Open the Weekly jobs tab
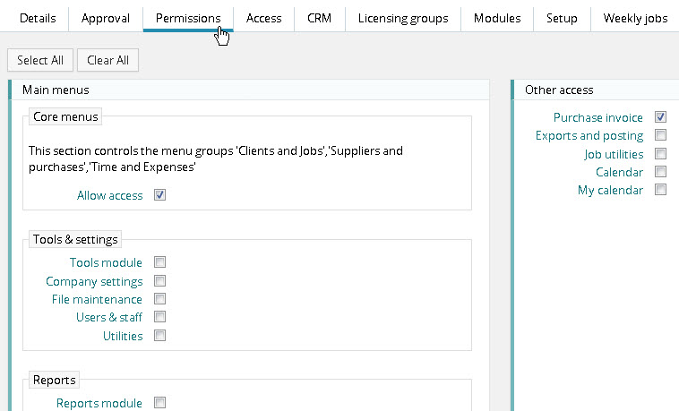 pos(635,18)
